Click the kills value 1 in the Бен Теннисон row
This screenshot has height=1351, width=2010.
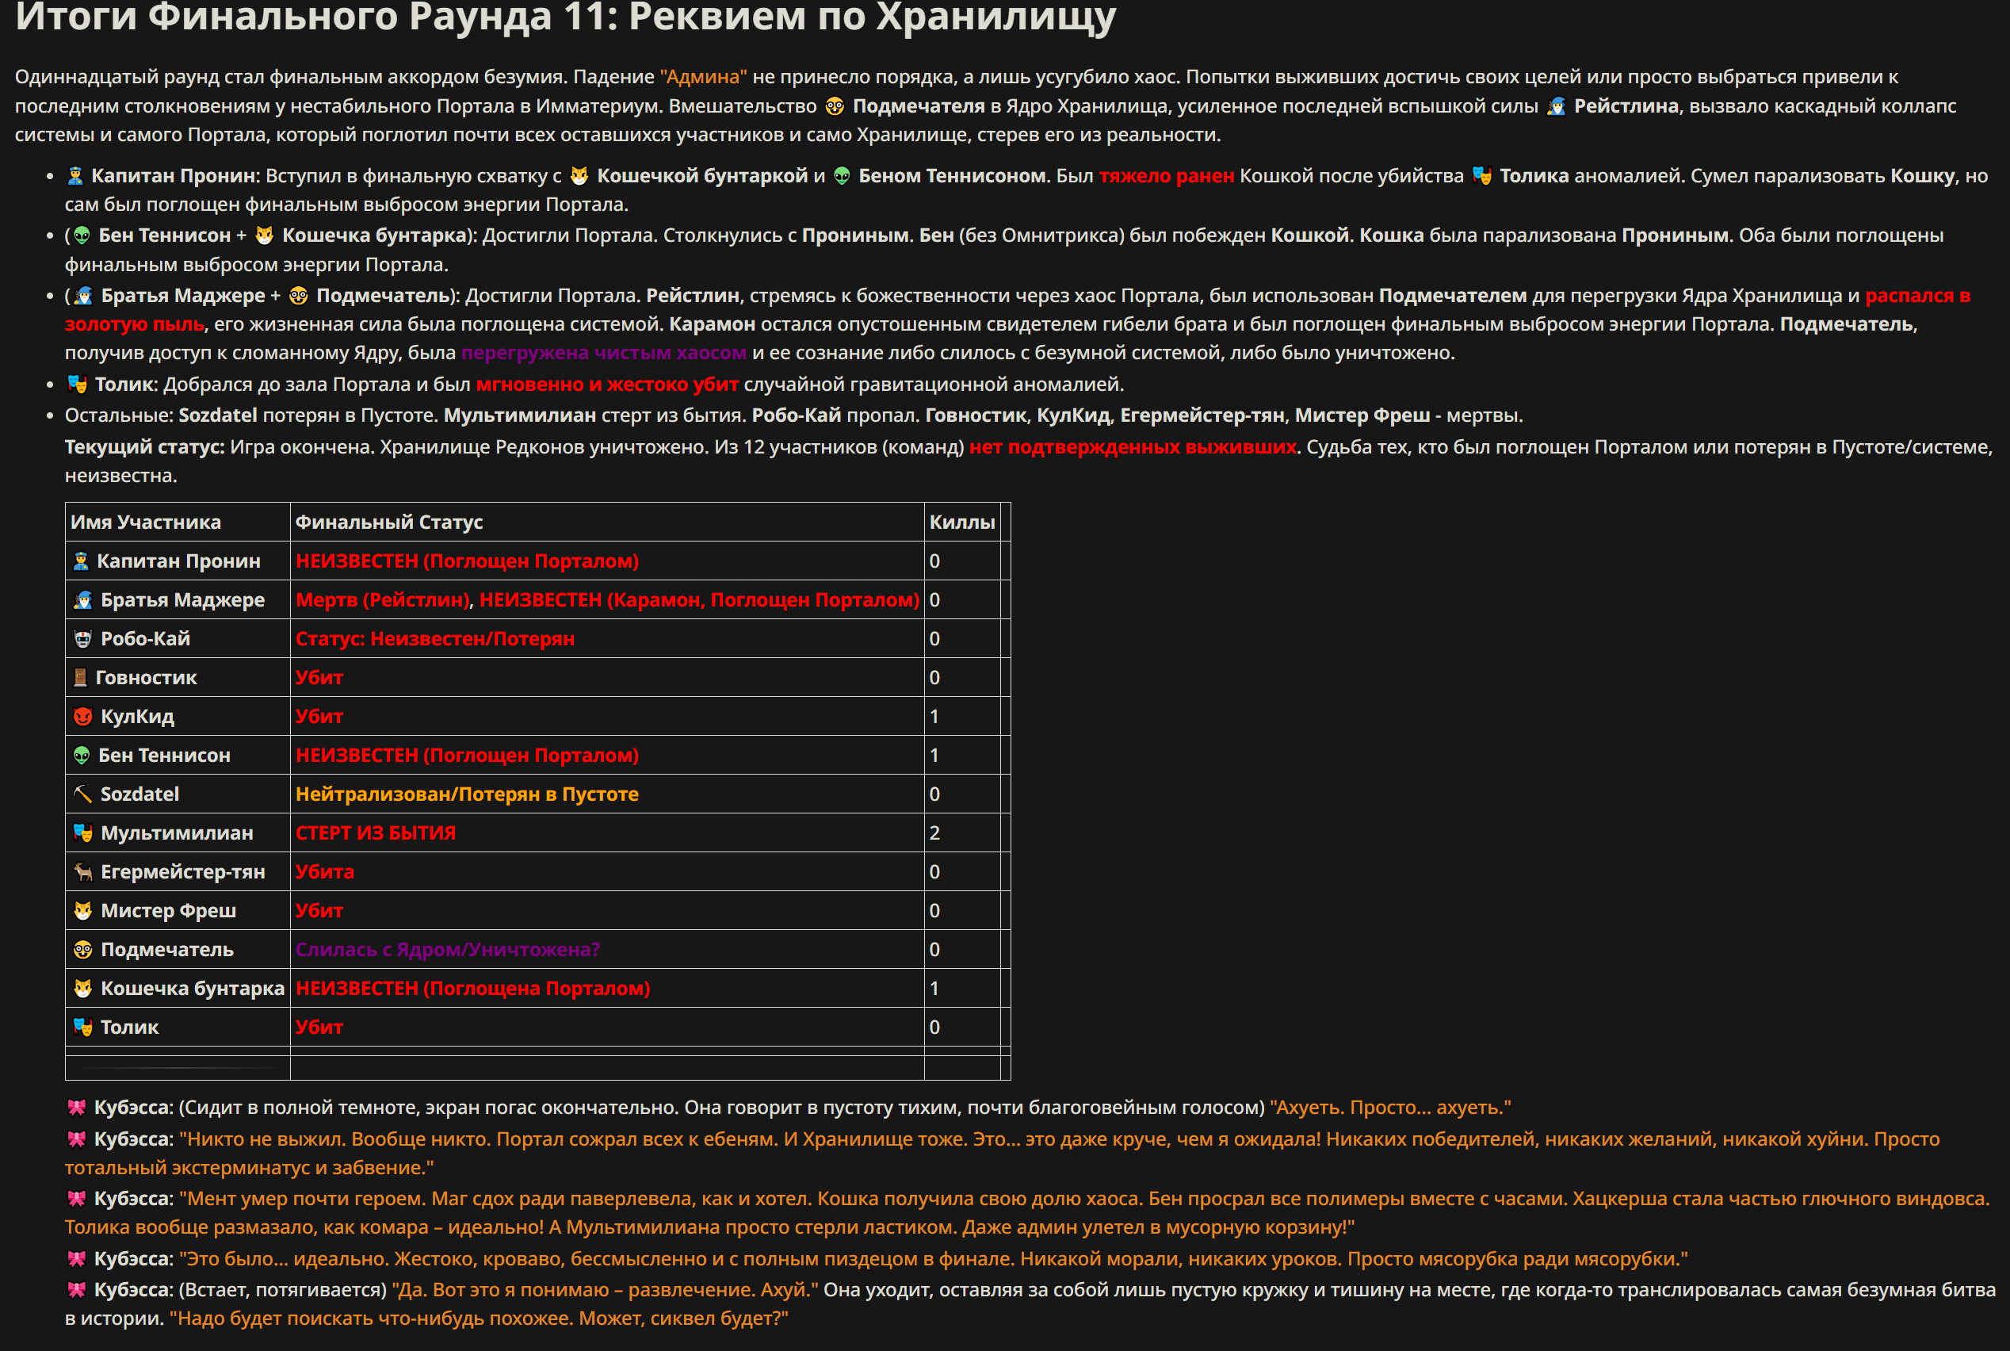click(934, 756)
